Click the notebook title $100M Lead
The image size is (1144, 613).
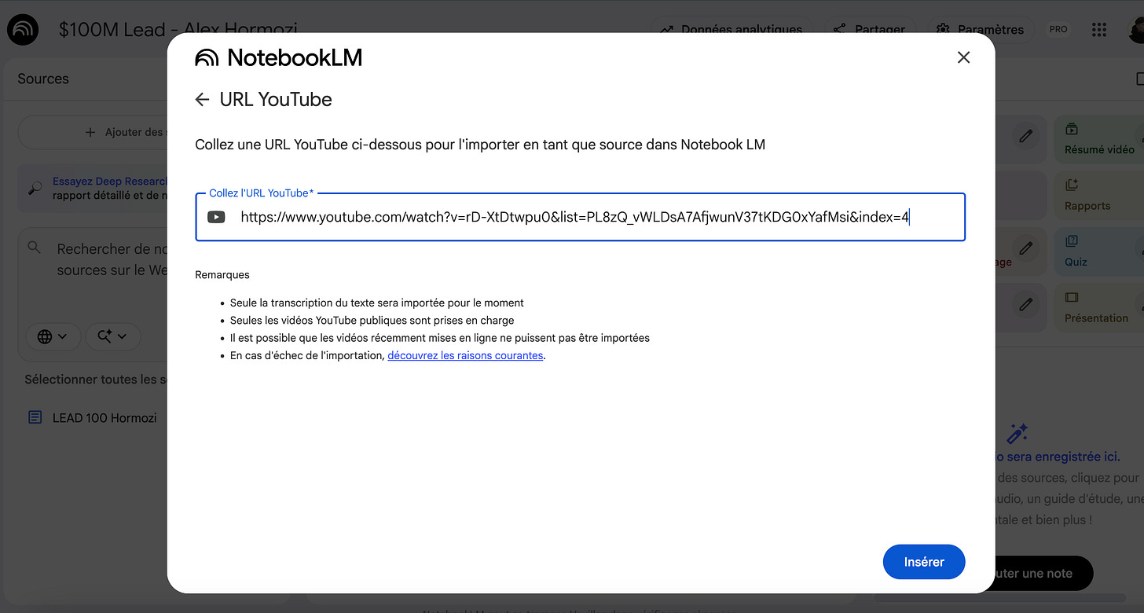point(178,30)
